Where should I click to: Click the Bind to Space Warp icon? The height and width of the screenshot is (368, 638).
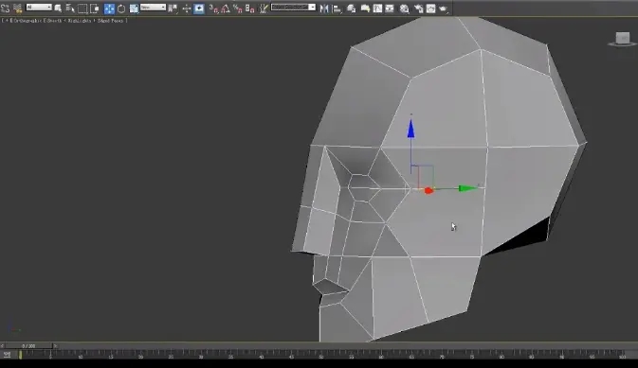pos(17,9)
